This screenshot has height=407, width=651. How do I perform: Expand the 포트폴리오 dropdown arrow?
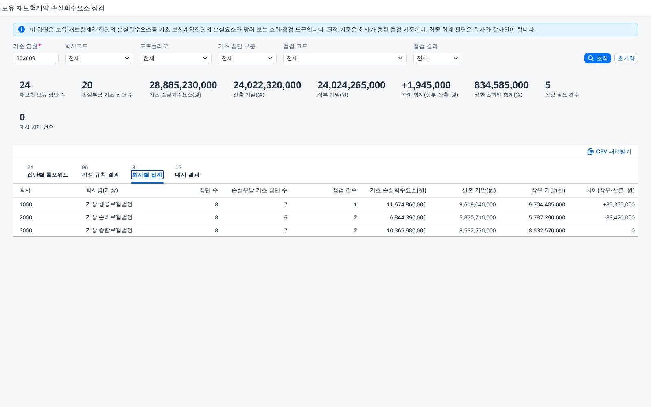[205, 58]
